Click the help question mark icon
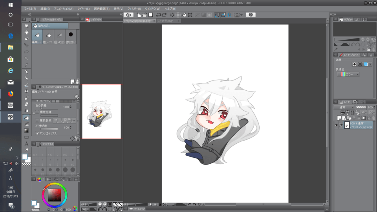This screenshot has height=212, width=377. point(251,15)
